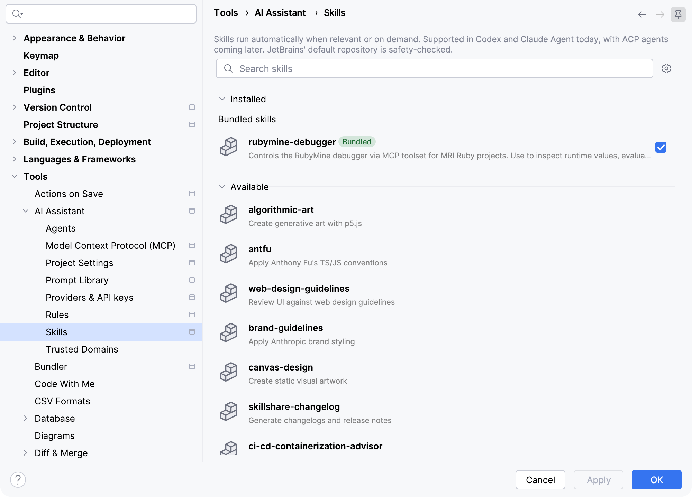The height and width of the screenshot is (497, 692).
Task: Select the algorithmic-art skill name
Action: point(281,210)
